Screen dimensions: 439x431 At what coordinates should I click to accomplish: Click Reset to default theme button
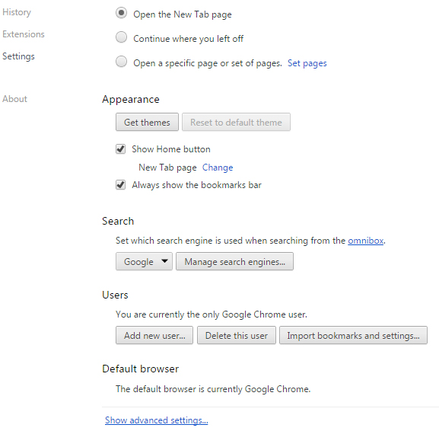click(x=236, y=122)
